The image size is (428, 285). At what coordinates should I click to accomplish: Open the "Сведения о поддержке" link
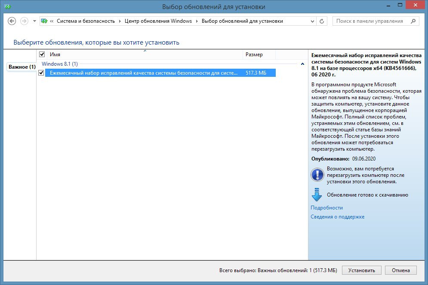click(337, 217)
